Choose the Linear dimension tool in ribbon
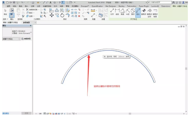The width and height of the screenshot is (190, 118). pos(117,12)
